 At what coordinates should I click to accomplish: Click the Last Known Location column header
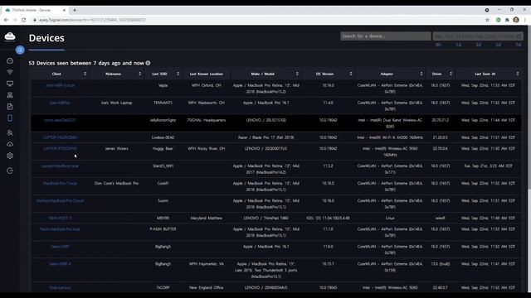[x=207, y=74]
